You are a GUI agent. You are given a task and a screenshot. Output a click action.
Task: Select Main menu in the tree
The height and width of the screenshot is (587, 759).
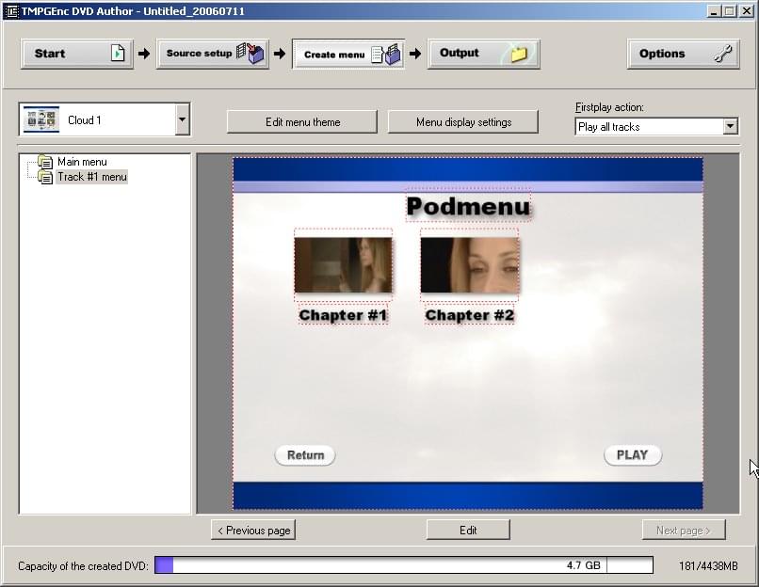[82, 162]
